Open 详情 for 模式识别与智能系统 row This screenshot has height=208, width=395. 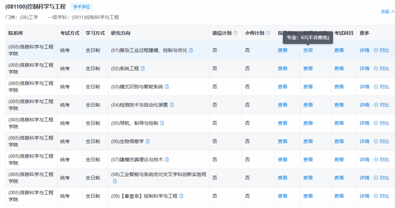pos(364,87)
